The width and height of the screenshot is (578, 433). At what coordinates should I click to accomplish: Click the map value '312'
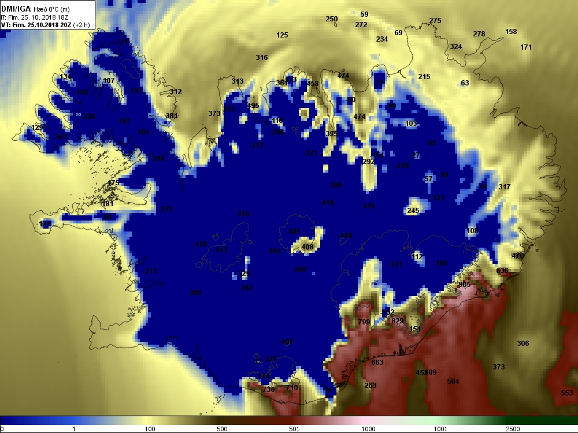coord(176,92)
